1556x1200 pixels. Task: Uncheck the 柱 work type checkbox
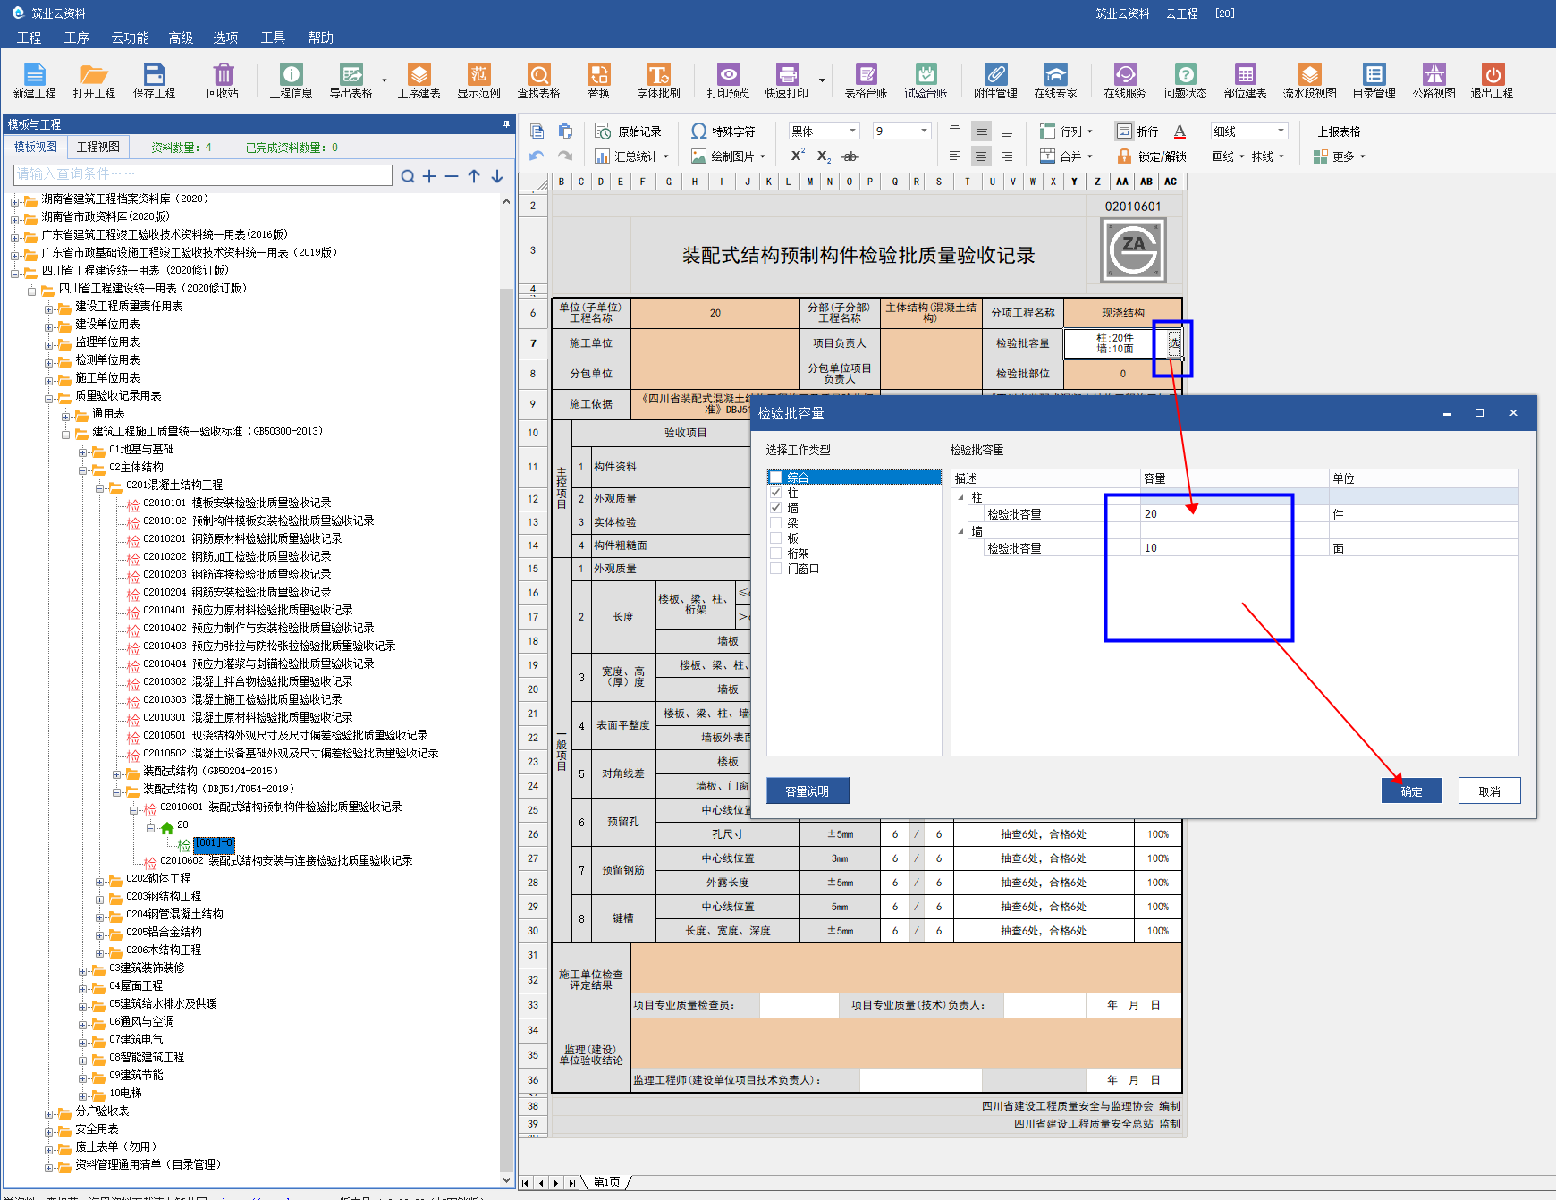(776, 493)
